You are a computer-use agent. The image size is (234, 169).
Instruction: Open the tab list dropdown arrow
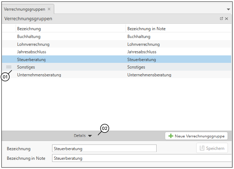[x=228, y=9]
